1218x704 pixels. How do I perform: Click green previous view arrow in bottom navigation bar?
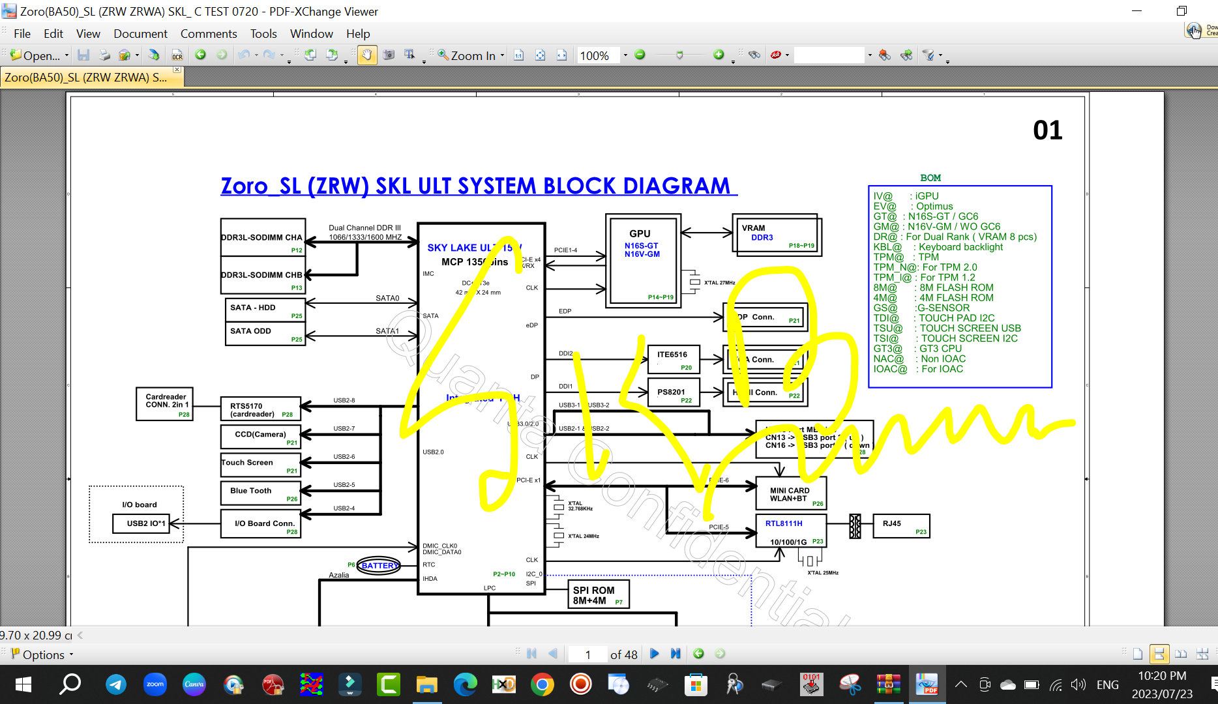[698, 654]
